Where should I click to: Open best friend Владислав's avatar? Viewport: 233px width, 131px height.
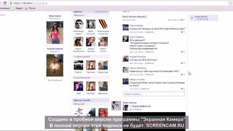103,65
